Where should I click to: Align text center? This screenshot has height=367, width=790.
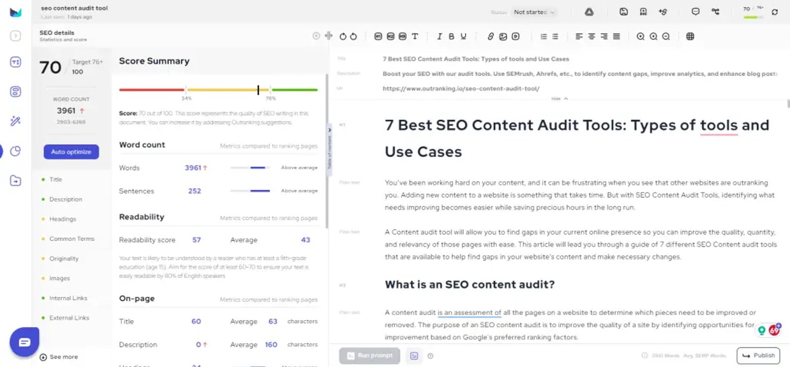(x=592, y=36)
